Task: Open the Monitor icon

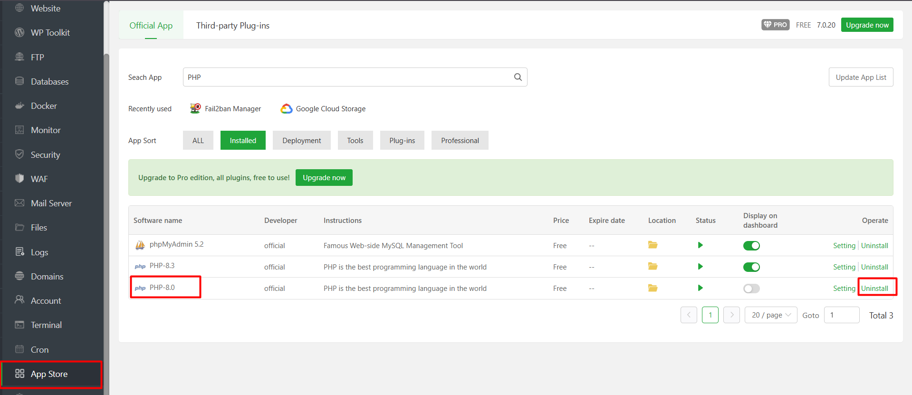Action: coord(19,130)
